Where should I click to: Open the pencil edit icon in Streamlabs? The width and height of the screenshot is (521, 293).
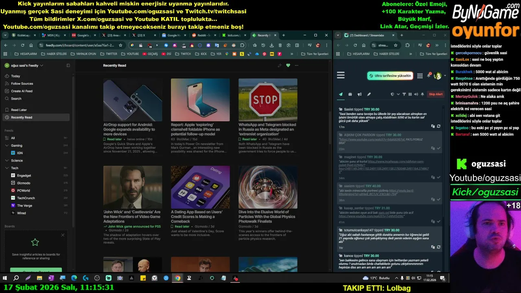[x=369, y=94]
